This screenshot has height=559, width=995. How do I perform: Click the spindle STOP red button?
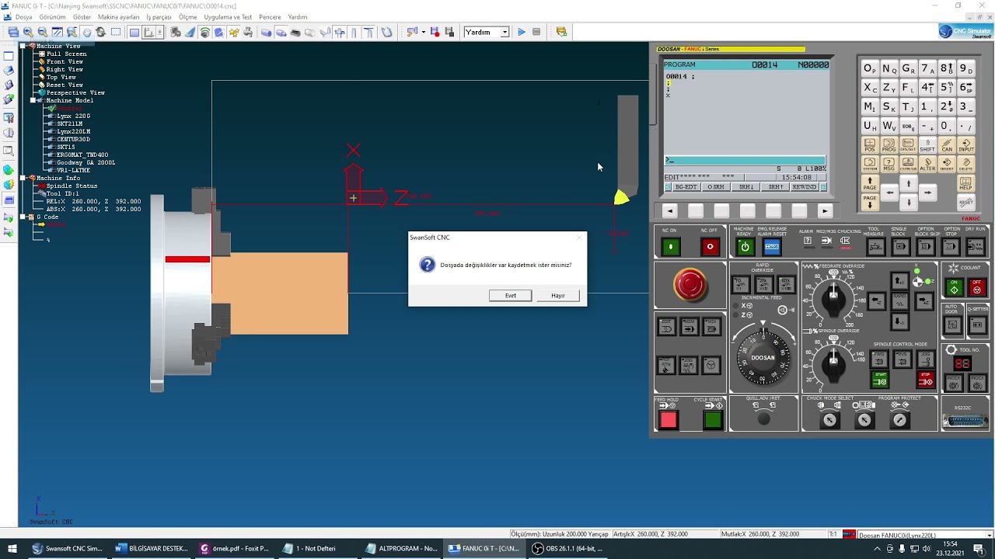tap(926, 380)
